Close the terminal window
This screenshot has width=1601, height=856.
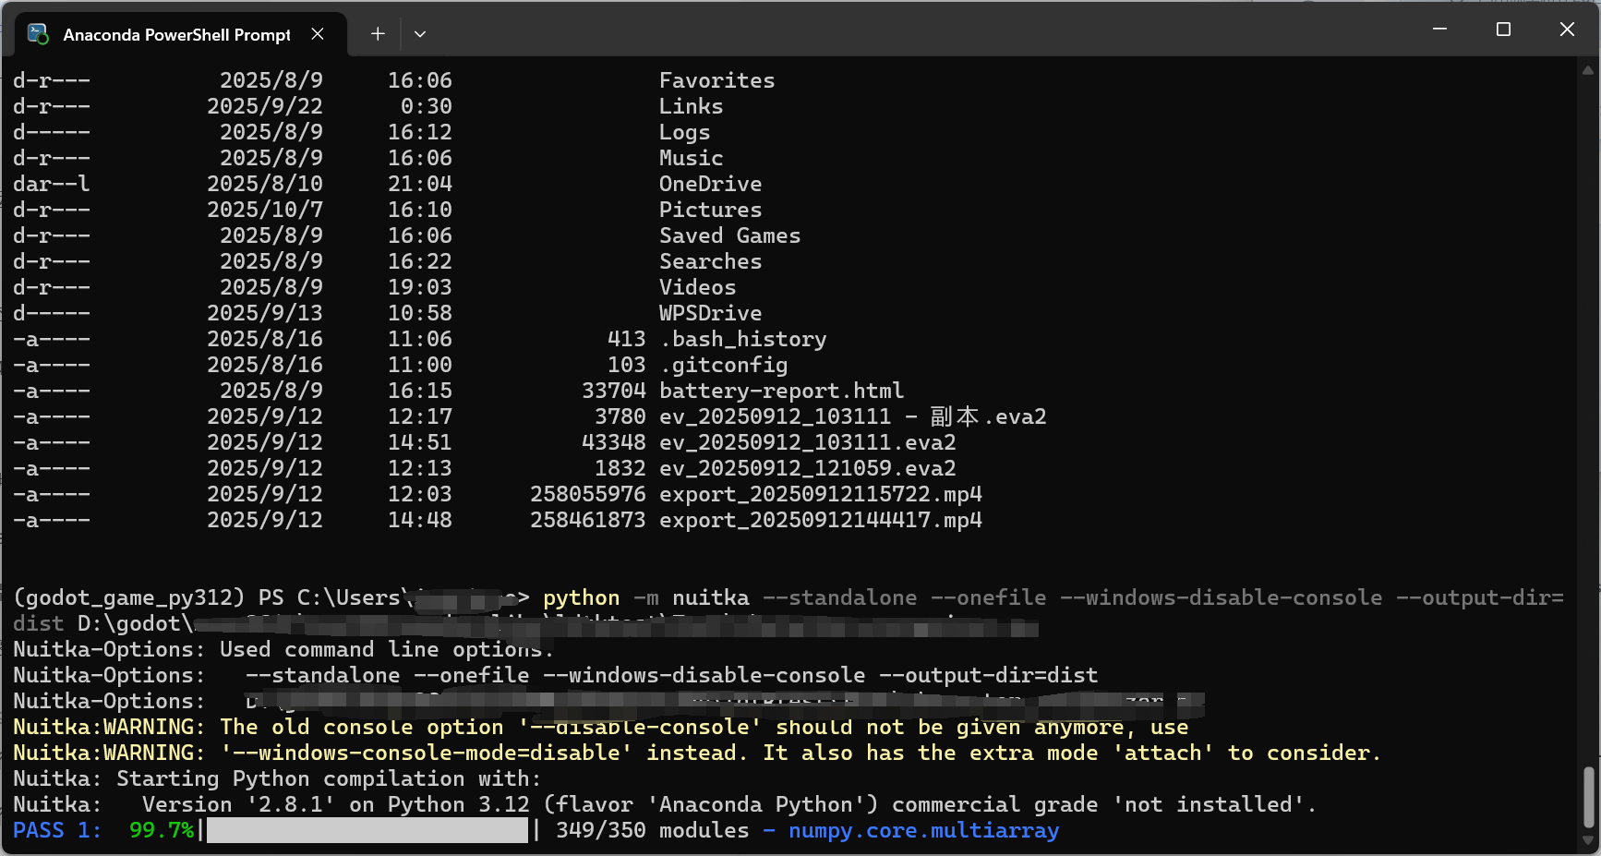point(1567,30)
